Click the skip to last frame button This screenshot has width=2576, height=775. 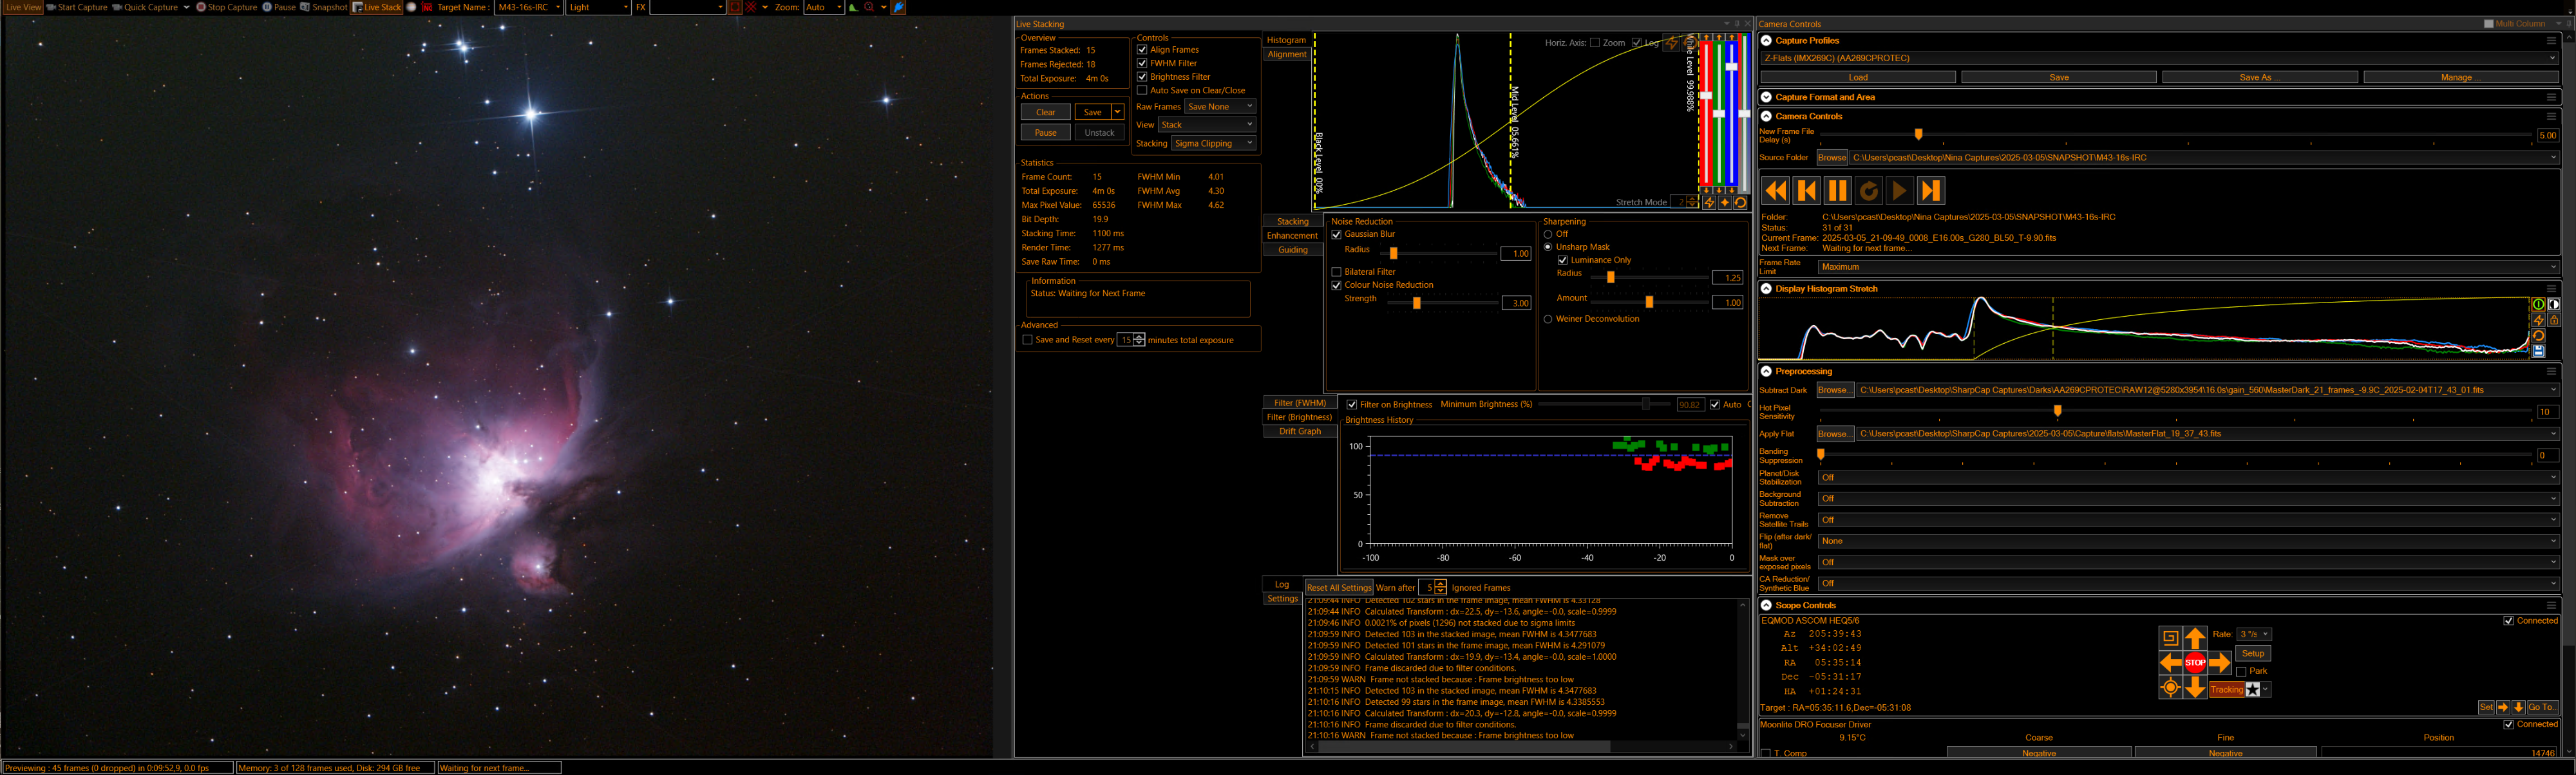(1931, 190)
